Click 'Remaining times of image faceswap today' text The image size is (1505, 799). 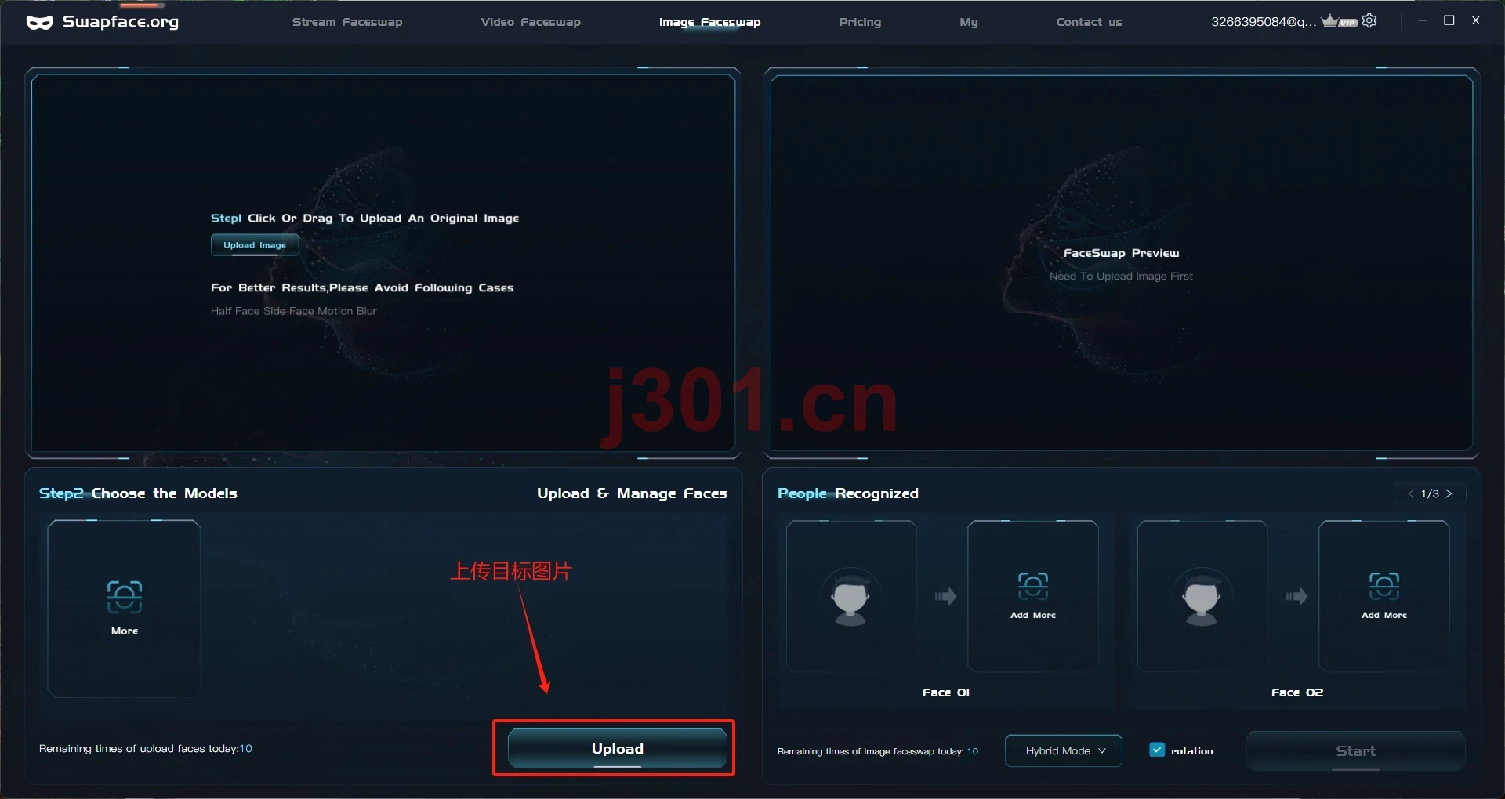coord(878,751)
